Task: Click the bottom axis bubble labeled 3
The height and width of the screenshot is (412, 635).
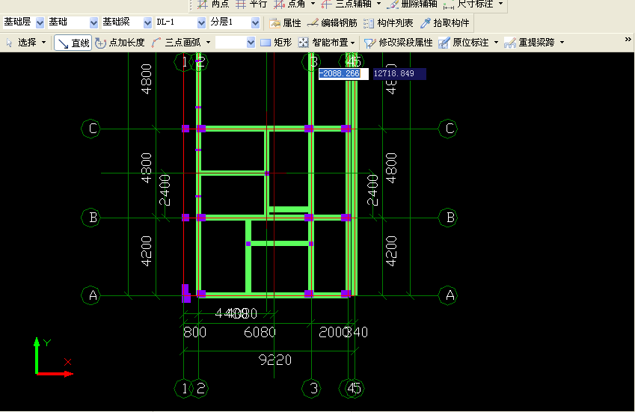Action: pyautogui.click(x=312, y=389)
